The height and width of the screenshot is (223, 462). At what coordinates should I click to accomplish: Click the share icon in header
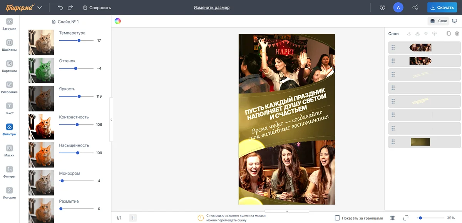point(415,7)
